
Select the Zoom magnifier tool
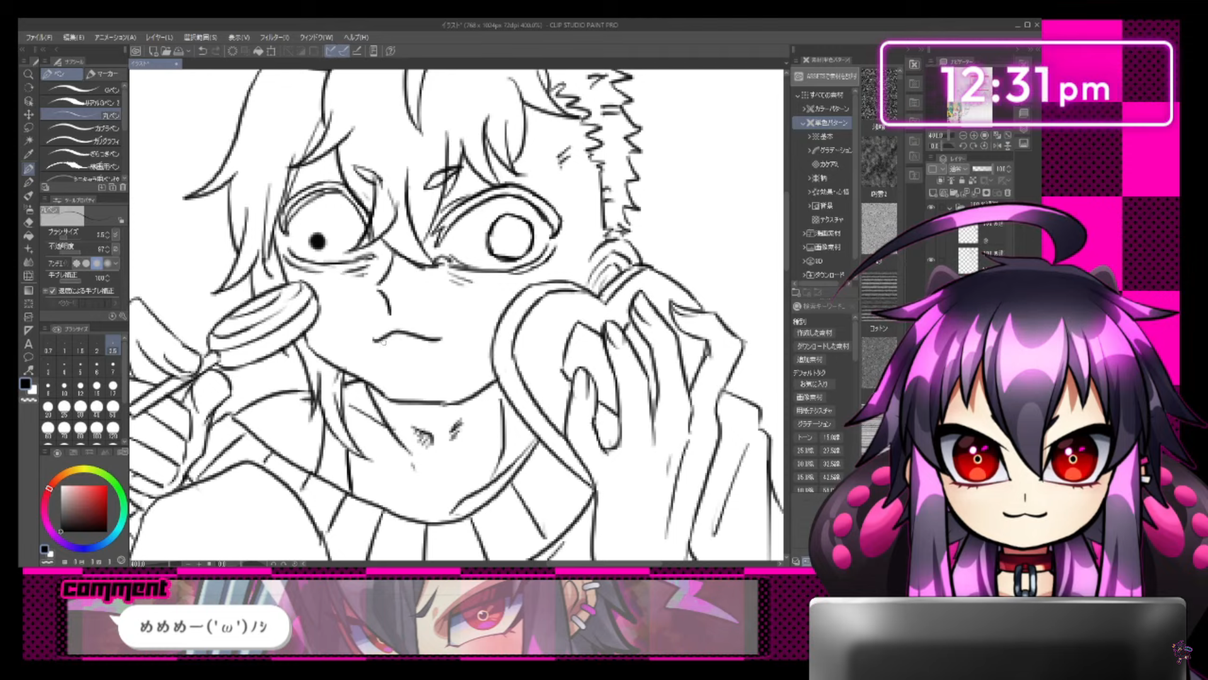click(28, 74)
